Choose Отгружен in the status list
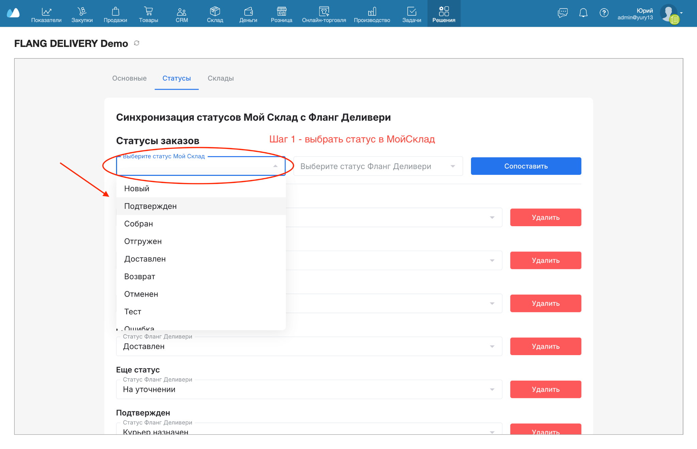The image size is (697, 449). 201,241
